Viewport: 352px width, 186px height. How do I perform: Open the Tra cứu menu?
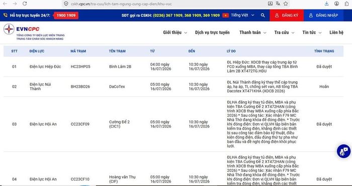pyautogui.click(x=282, y=33)
